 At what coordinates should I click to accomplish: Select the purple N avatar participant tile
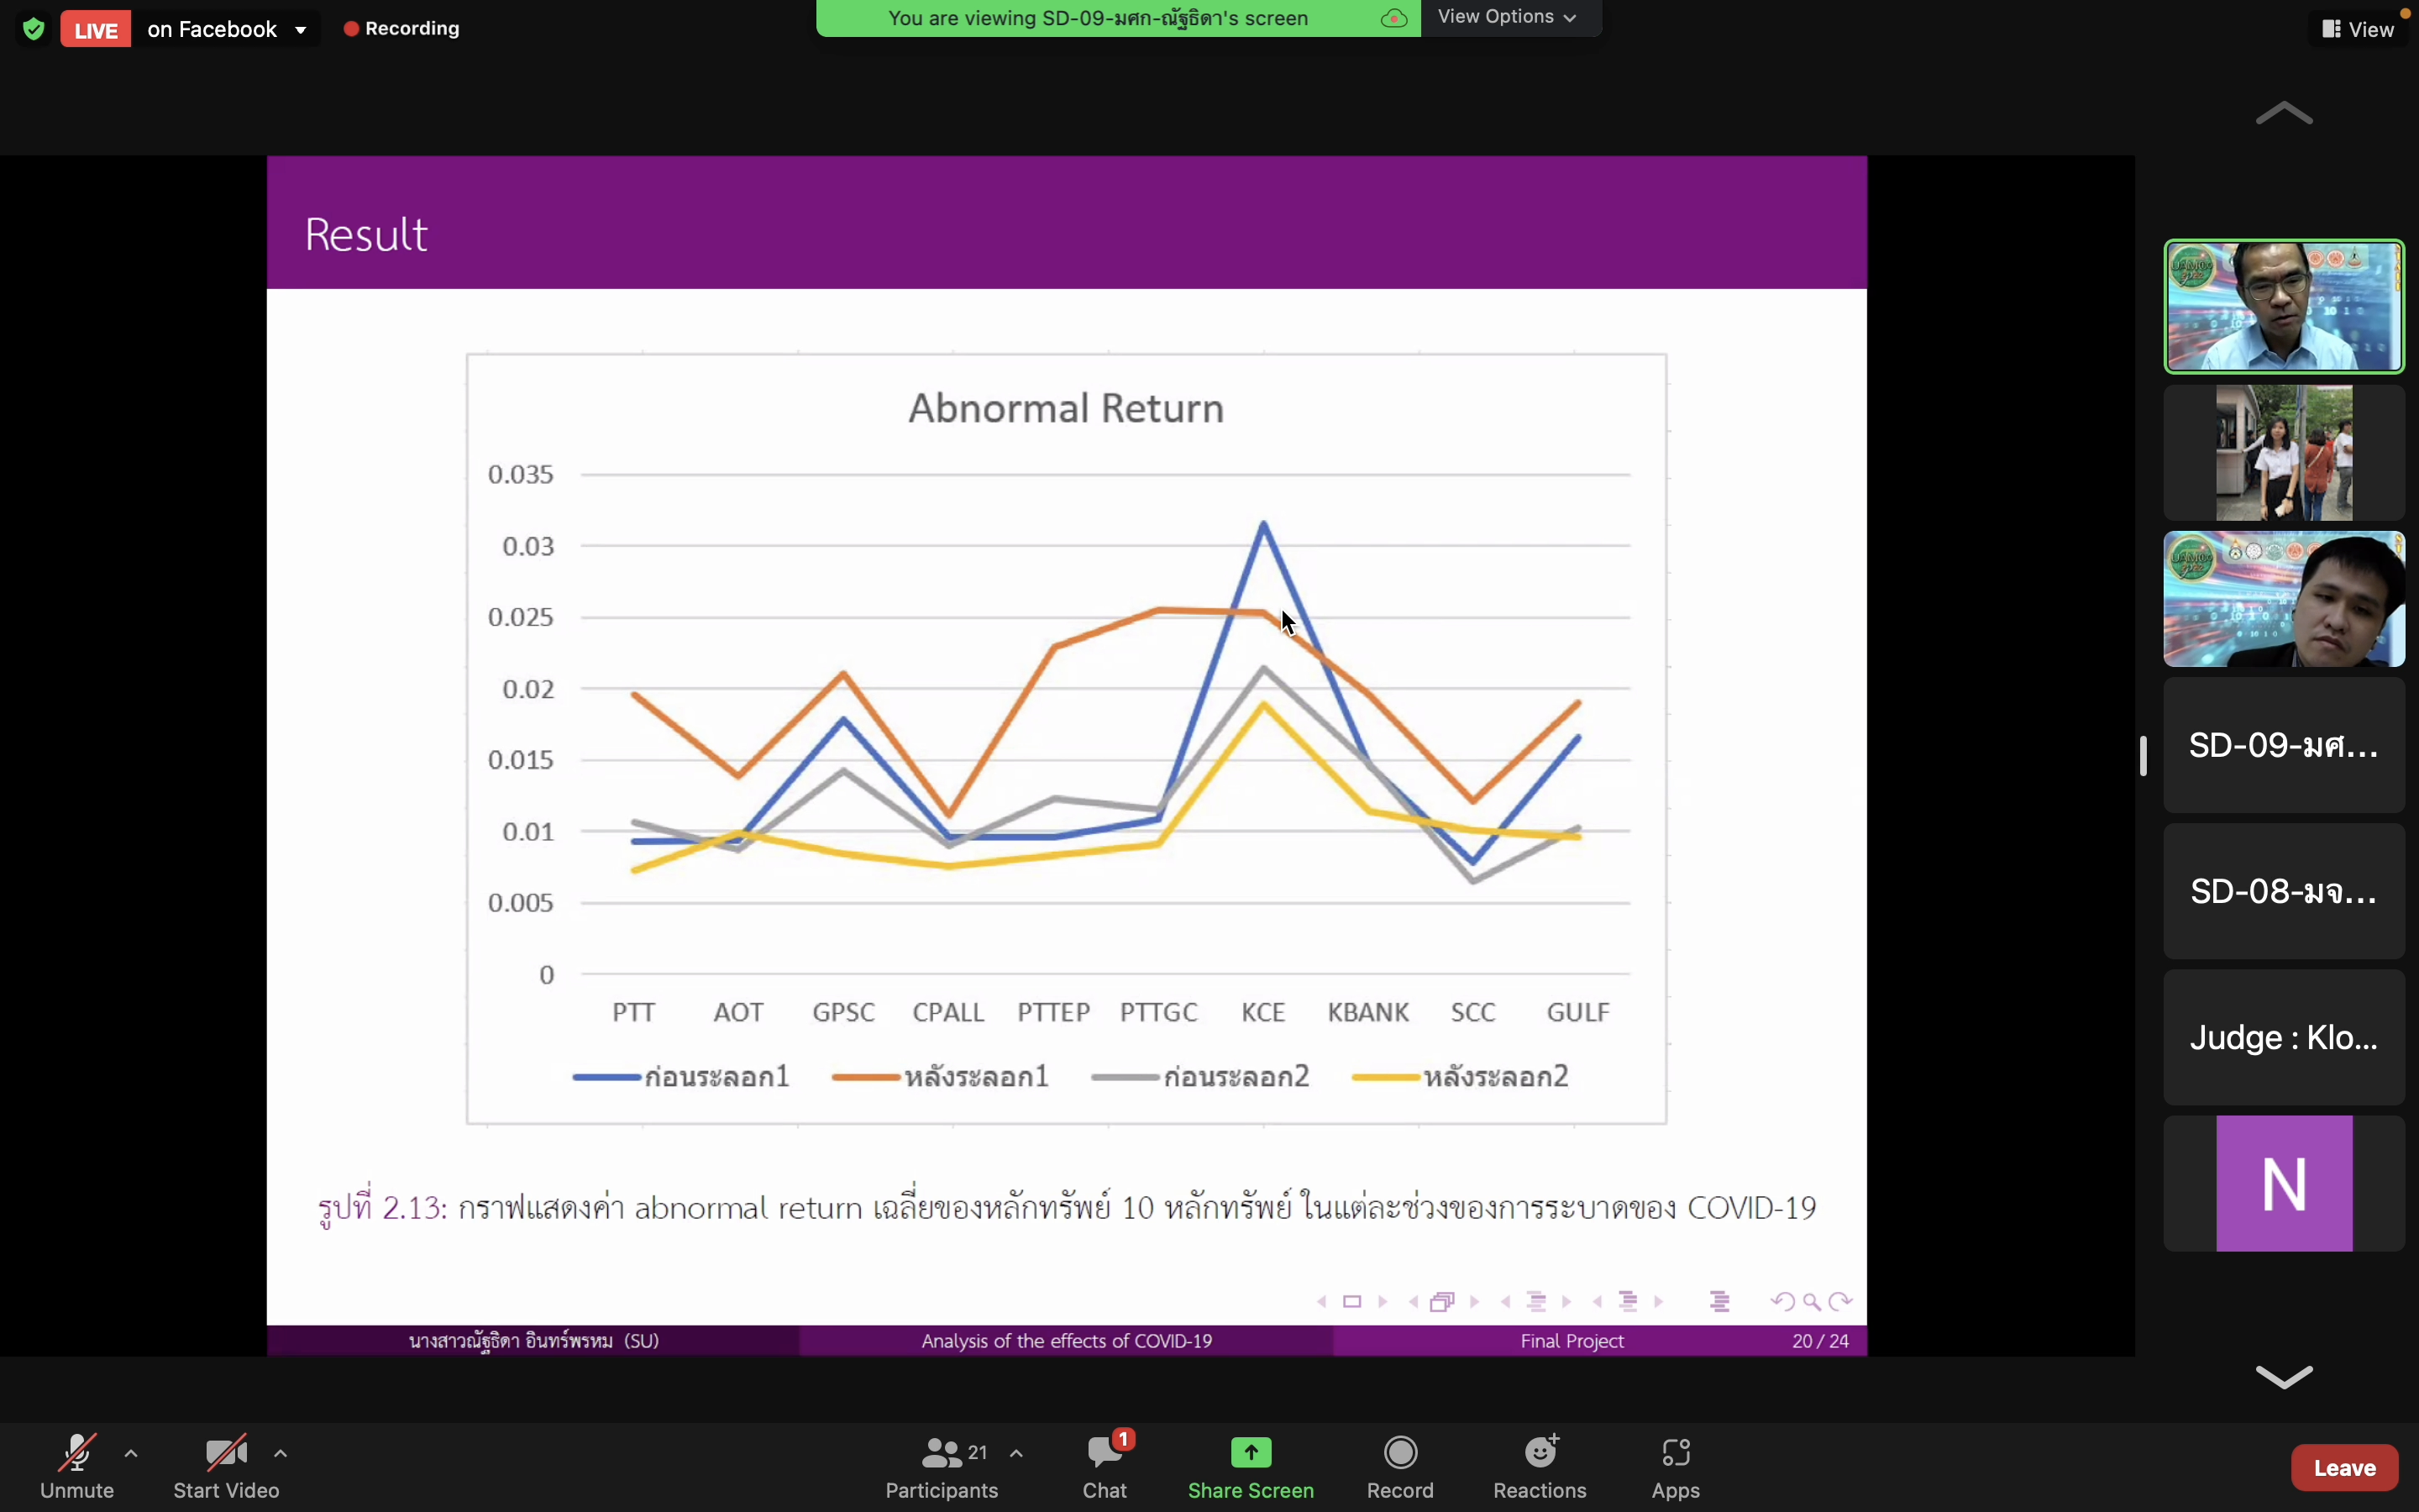[x=2284, y=1183]
